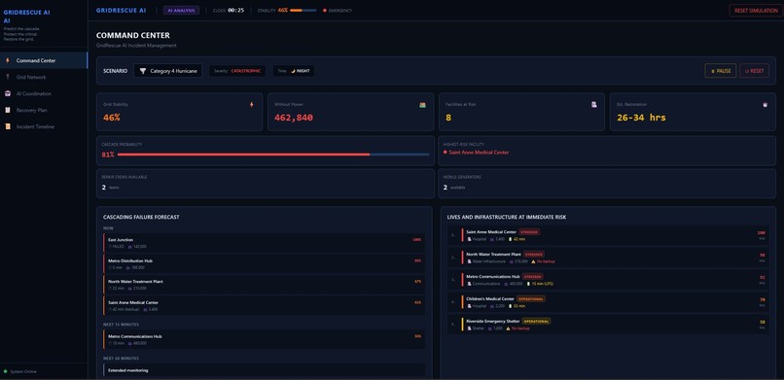Click the warning triangle on North Water Treatment Plant

(x=533, y=261)
